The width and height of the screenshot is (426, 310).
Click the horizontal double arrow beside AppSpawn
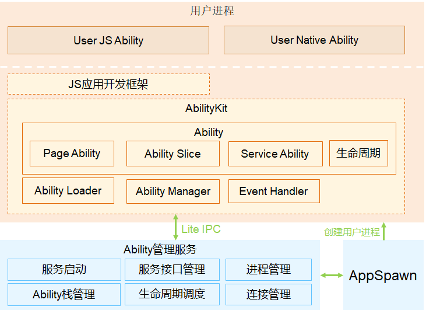pyautogui.click(x=332, y=276)
